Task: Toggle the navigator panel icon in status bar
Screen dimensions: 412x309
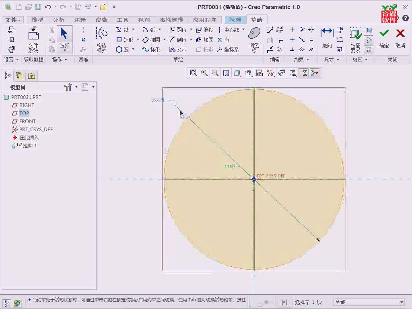Action: coord(7,303)
